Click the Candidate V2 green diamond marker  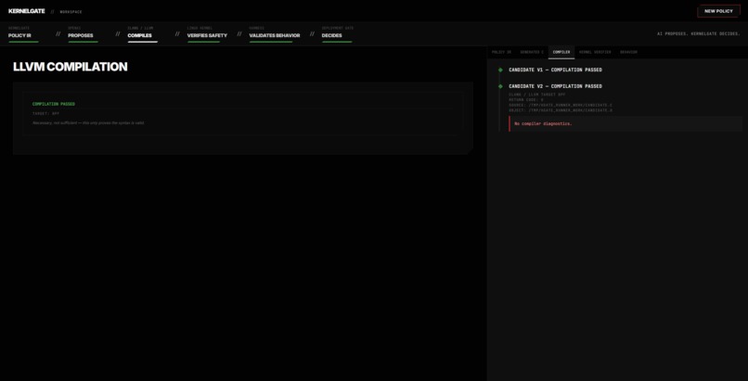pos(500,86)
